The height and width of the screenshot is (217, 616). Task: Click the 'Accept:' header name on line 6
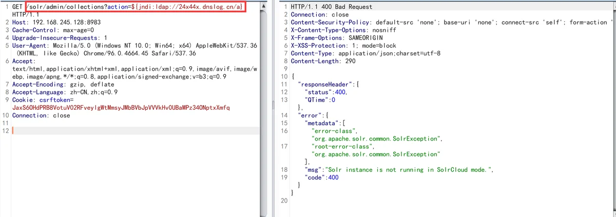point(24,61)
